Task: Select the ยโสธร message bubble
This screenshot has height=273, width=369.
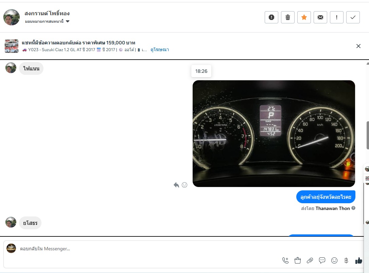Action: pyautogui.click(x=30, y=223)
